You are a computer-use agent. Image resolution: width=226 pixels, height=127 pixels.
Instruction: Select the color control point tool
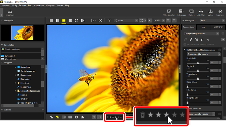coord(197,39)
